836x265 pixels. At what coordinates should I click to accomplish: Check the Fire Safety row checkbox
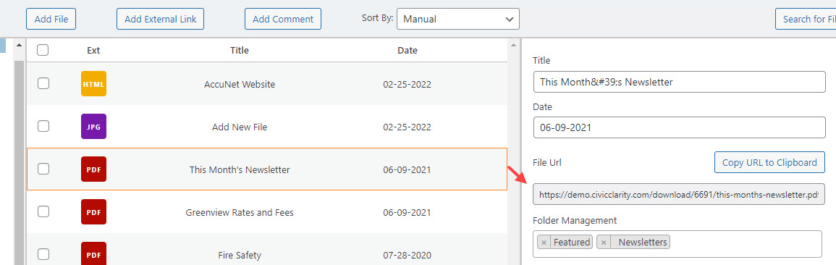click(x=43, y=254)
